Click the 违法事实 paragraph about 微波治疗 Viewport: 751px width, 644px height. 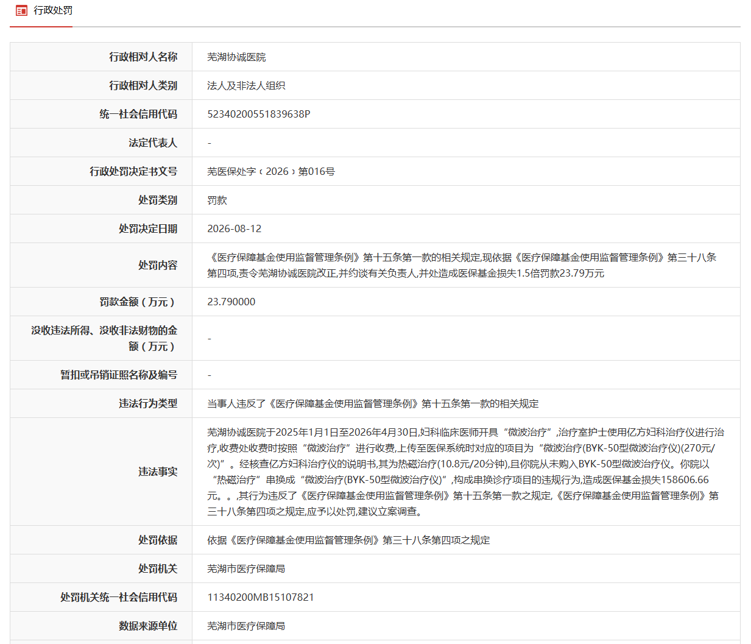(x=466, y=472)
